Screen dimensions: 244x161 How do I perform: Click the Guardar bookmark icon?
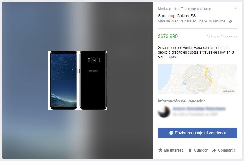click(190, 150)
